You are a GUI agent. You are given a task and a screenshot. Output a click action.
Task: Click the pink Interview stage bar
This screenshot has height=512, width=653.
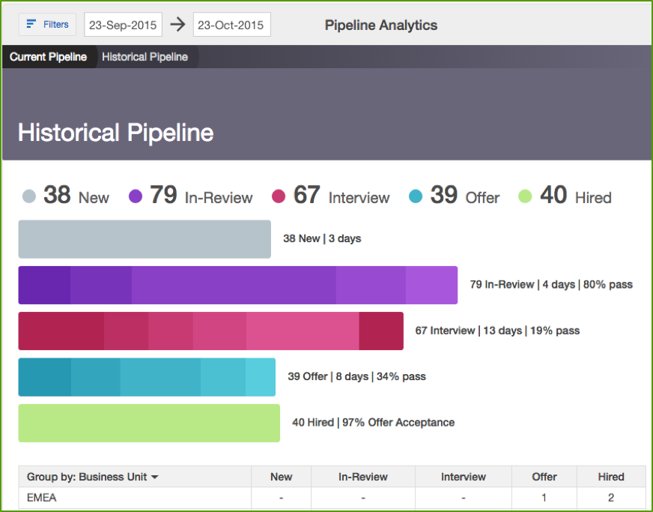point(210,331)
